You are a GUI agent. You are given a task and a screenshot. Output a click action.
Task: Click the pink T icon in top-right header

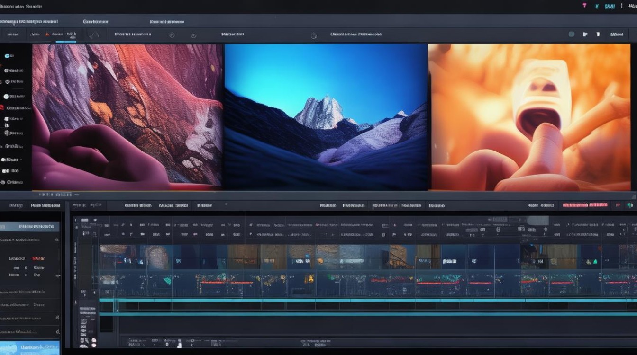click(584, 6)
